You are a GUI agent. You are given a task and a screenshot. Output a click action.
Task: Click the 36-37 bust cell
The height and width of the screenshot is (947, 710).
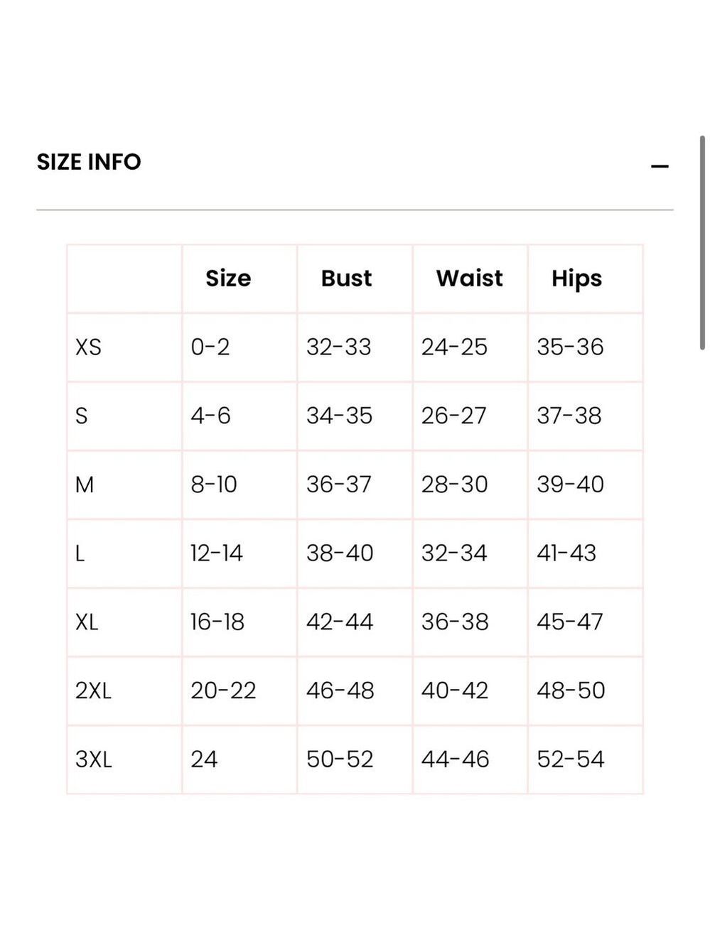(x=339, y=485)
